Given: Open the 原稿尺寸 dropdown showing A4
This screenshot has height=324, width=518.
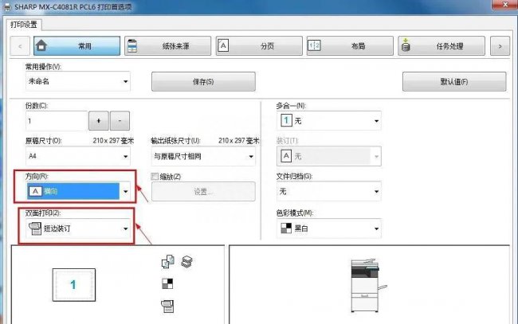Looking at the screenshot, I should click(78, 156).
